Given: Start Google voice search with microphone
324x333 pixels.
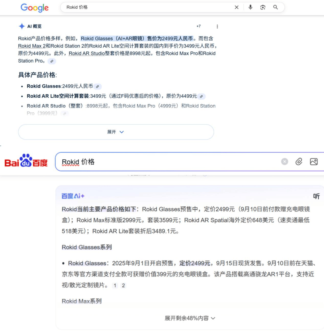Looking at the screenshot, I should pyautogui.click(x=250, y=7).
